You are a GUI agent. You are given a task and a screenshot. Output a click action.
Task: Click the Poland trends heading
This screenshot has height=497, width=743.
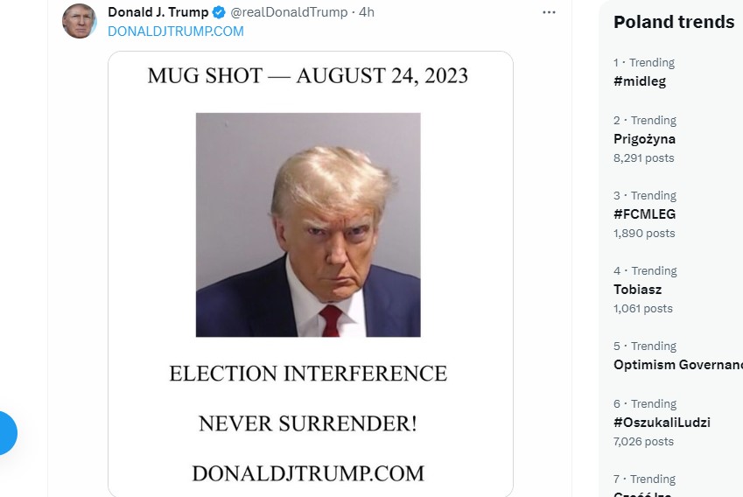click(x=674, y=23)
